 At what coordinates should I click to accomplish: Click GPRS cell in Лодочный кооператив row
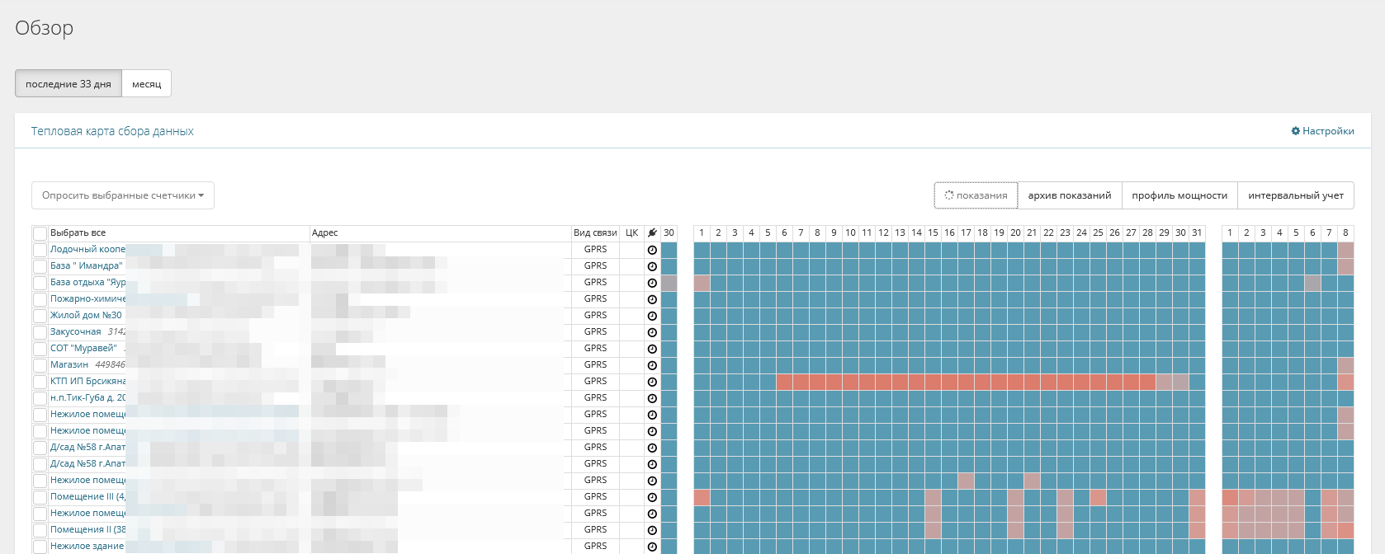click(x=595, y=249)
